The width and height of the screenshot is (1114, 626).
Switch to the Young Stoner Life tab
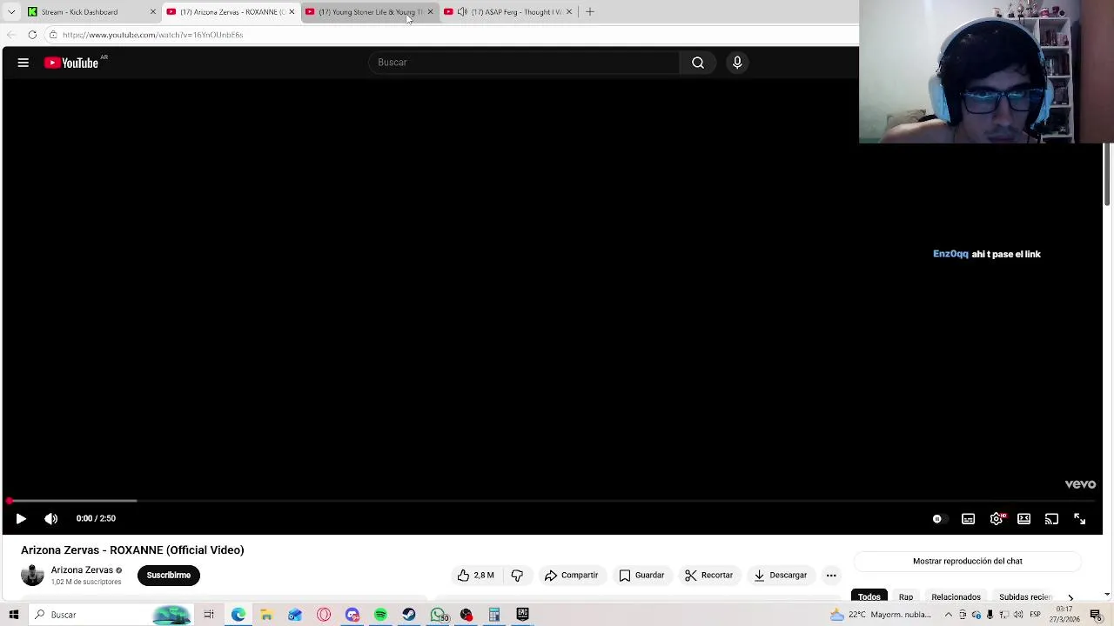370,12
